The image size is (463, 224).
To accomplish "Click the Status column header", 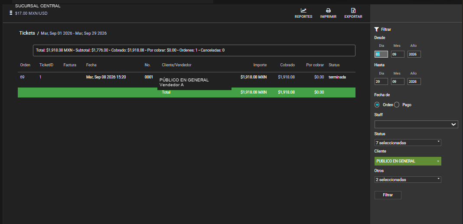I will click(x=334, y=65).
